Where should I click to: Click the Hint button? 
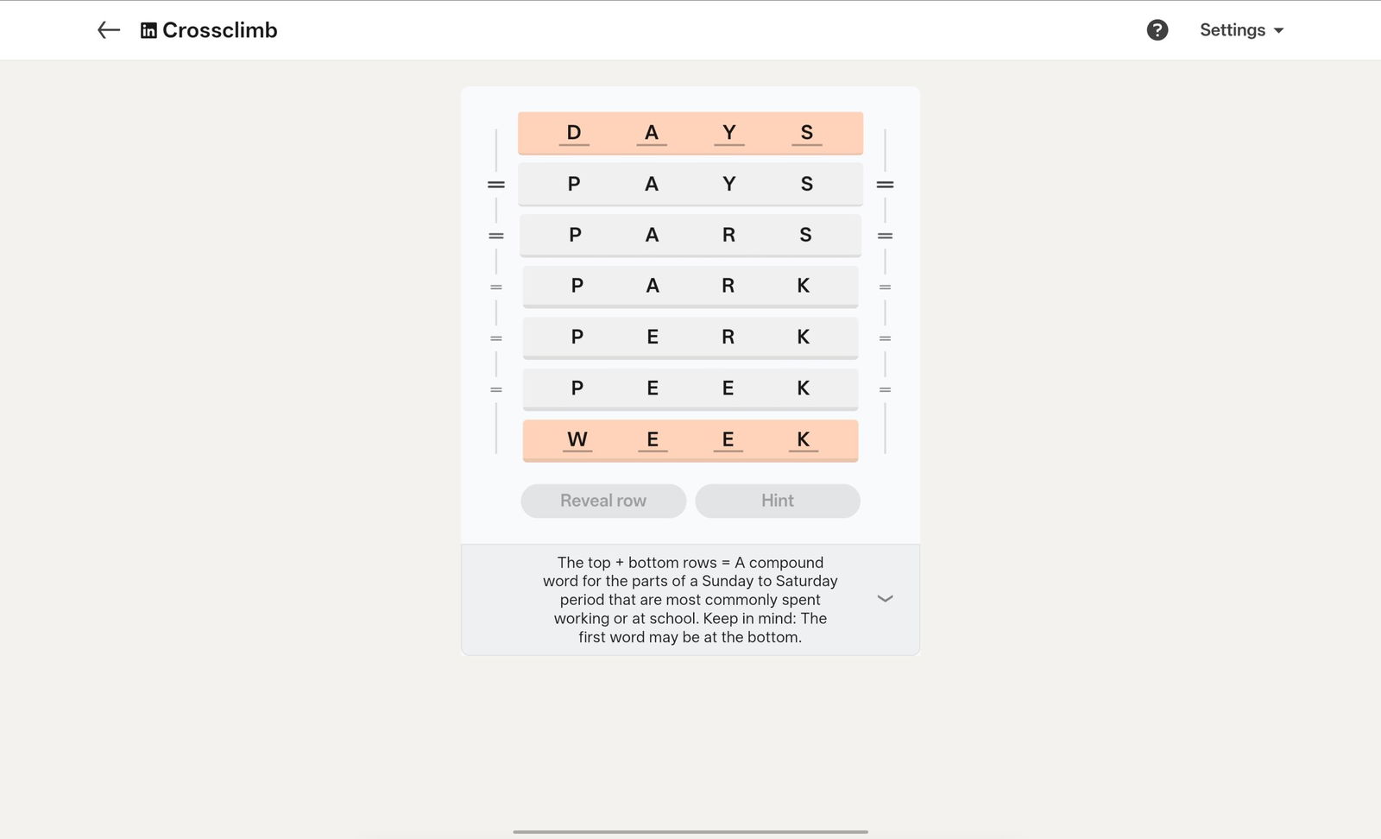coord(777,501)
